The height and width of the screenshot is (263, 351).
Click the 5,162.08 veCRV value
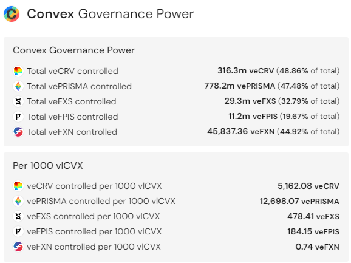coord(308,186)
